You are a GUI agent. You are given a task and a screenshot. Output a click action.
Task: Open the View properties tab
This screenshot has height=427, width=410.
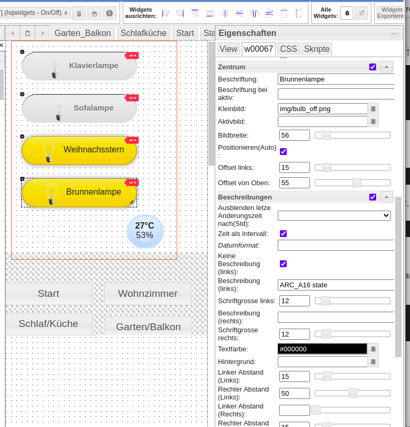(x=229, y=49)
